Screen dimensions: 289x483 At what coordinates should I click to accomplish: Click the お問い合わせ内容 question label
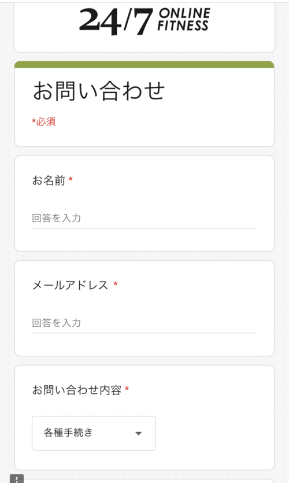click(77, 390)
